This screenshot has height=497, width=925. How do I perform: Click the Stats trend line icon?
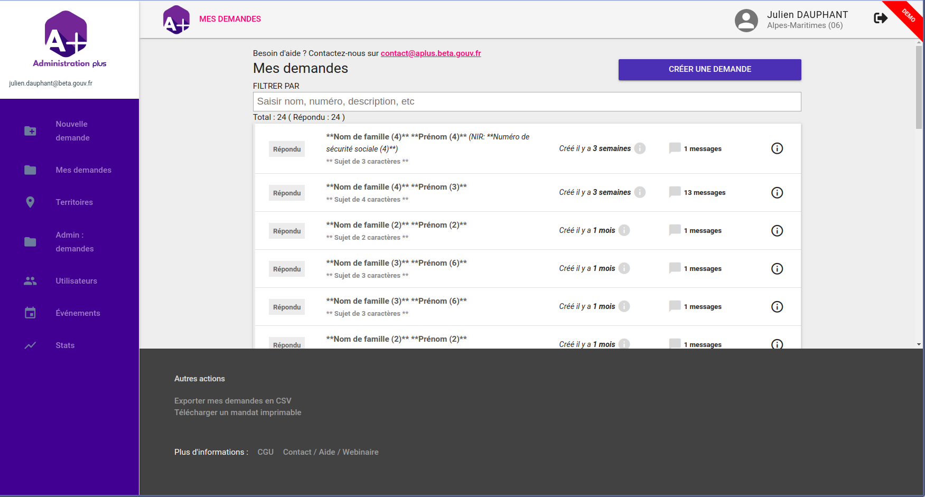pos(30,345)
